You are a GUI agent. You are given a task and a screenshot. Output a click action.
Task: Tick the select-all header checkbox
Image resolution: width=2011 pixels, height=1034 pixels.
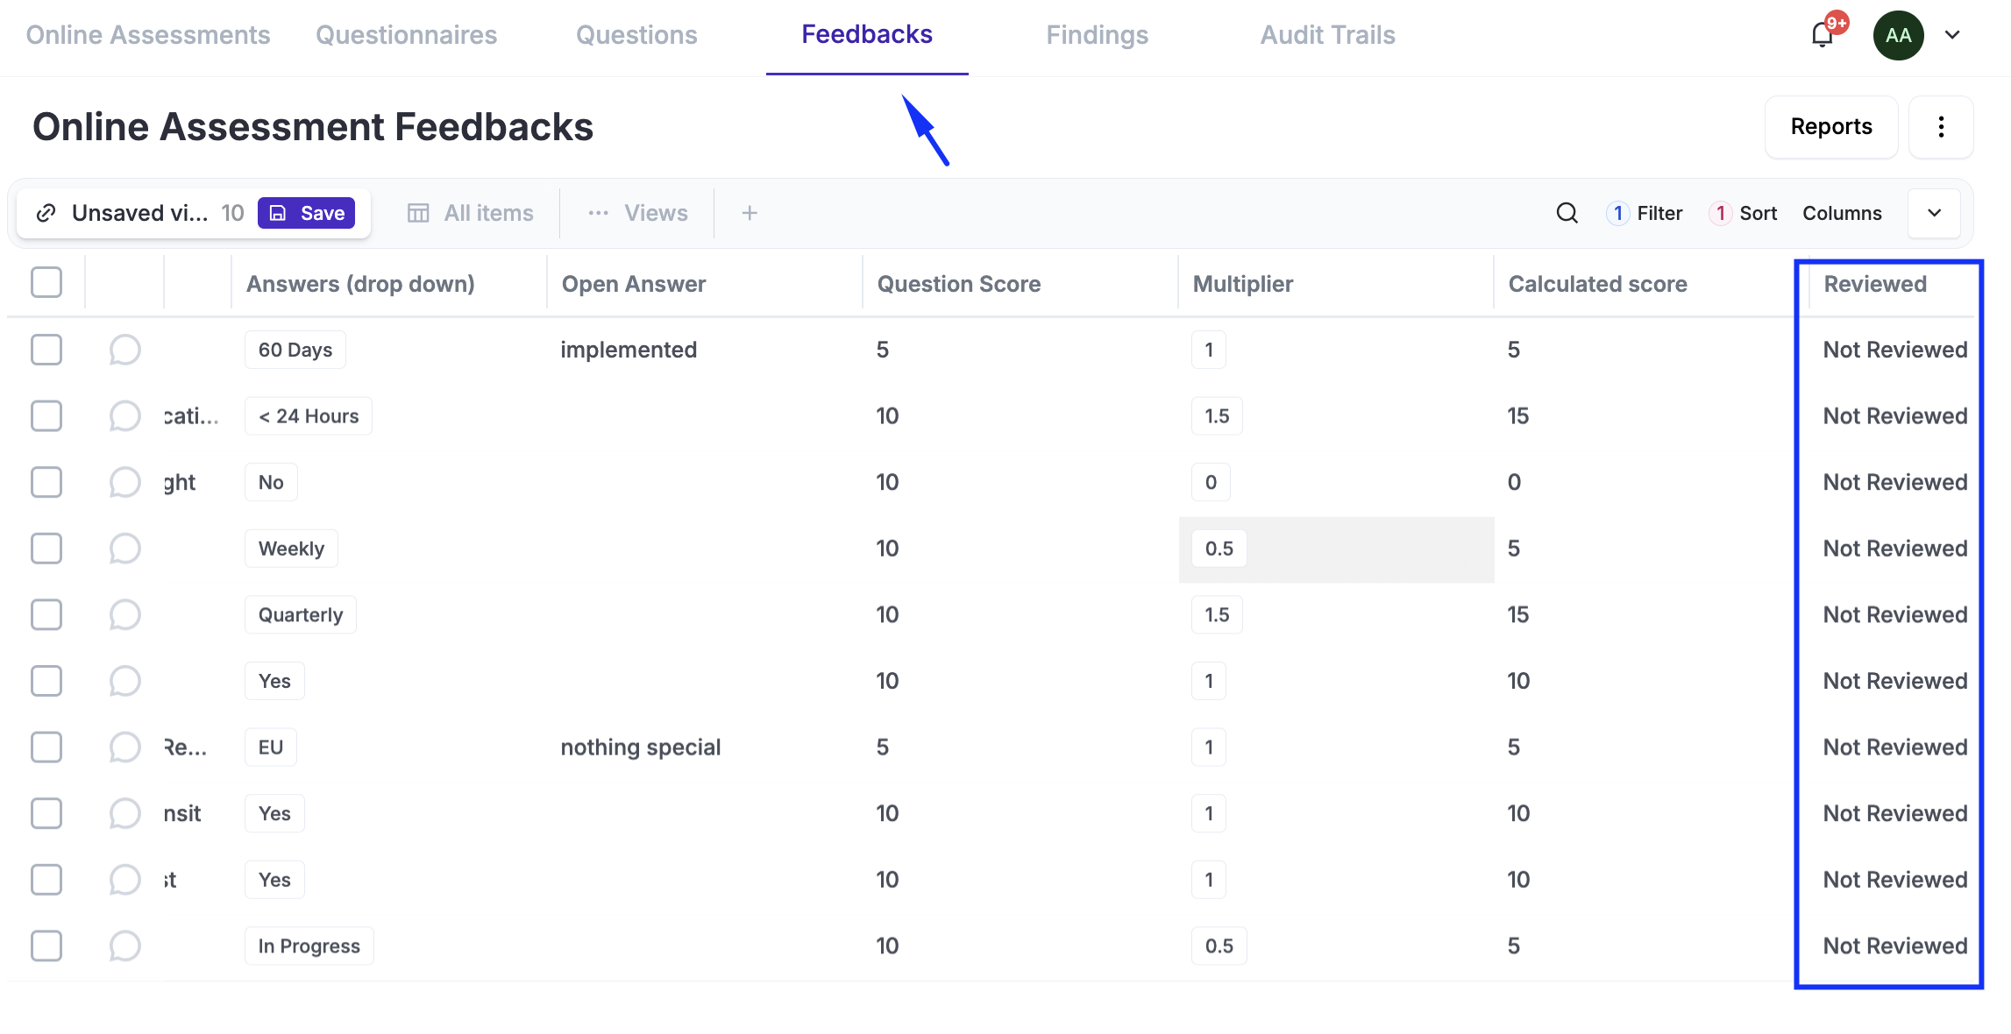(46, 283)
